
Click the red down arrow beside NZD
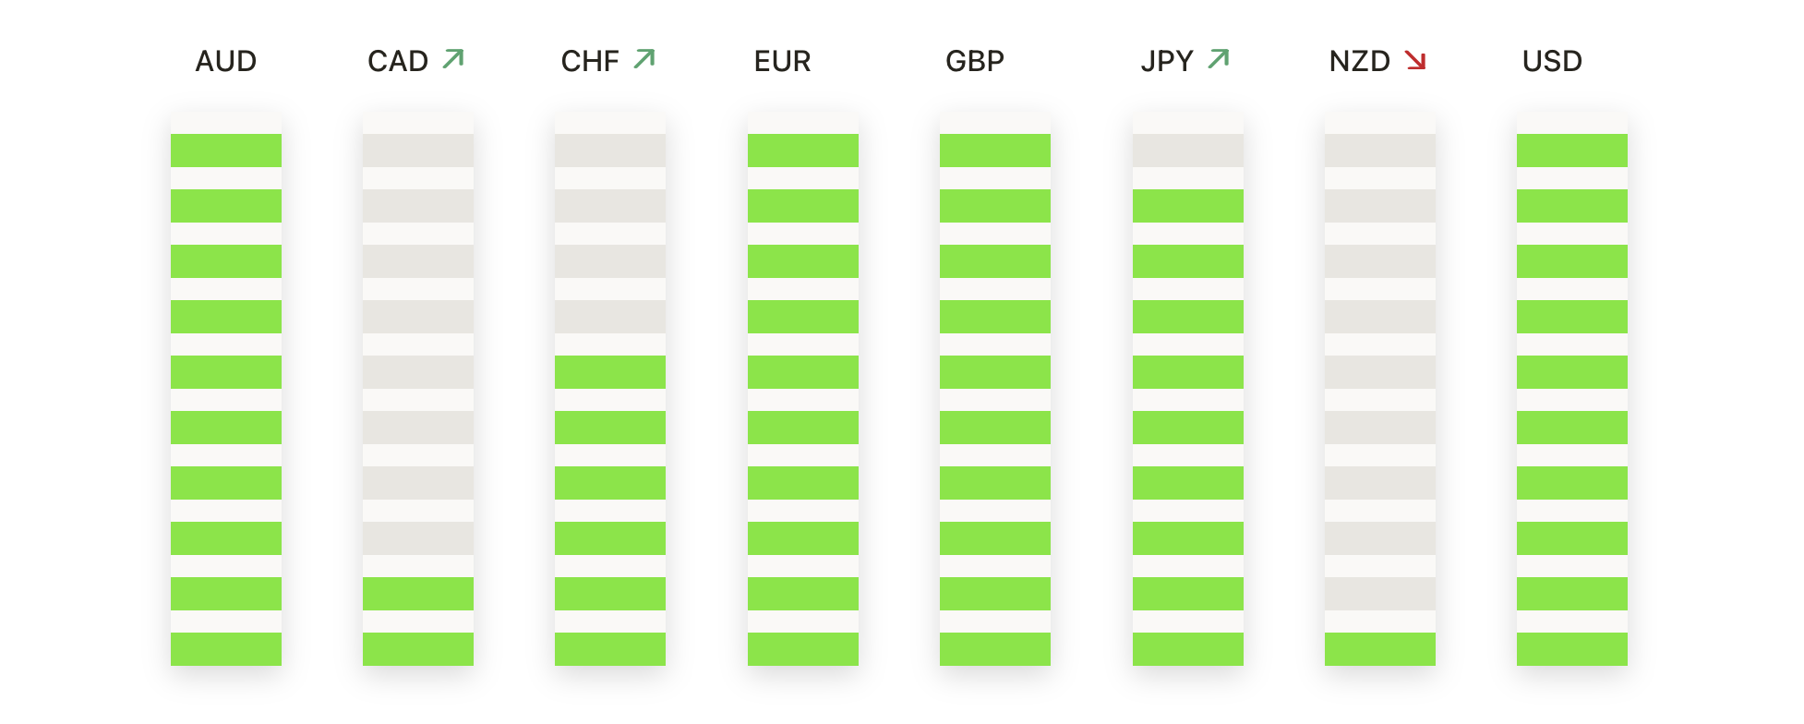(x=1414, y=61)
